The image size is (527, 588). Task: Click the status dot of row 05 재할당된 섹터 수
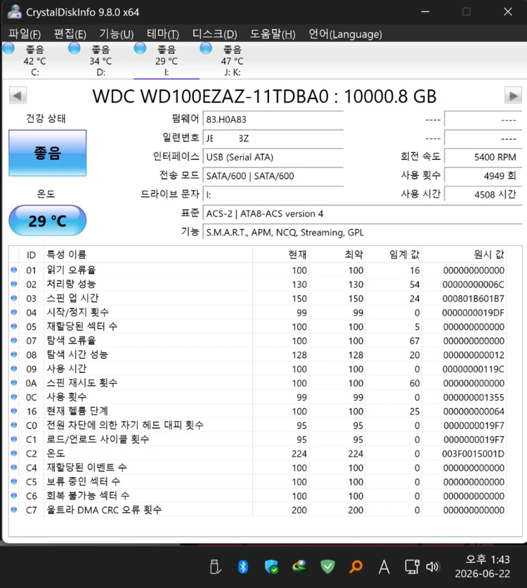pos(14,326)
